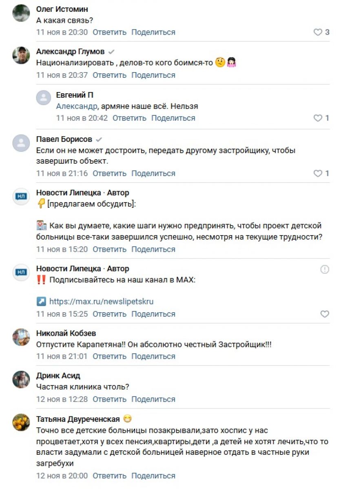341x489 pixels.
Task: Reply to Олег Истомин's comment
Action: (109, 32)
